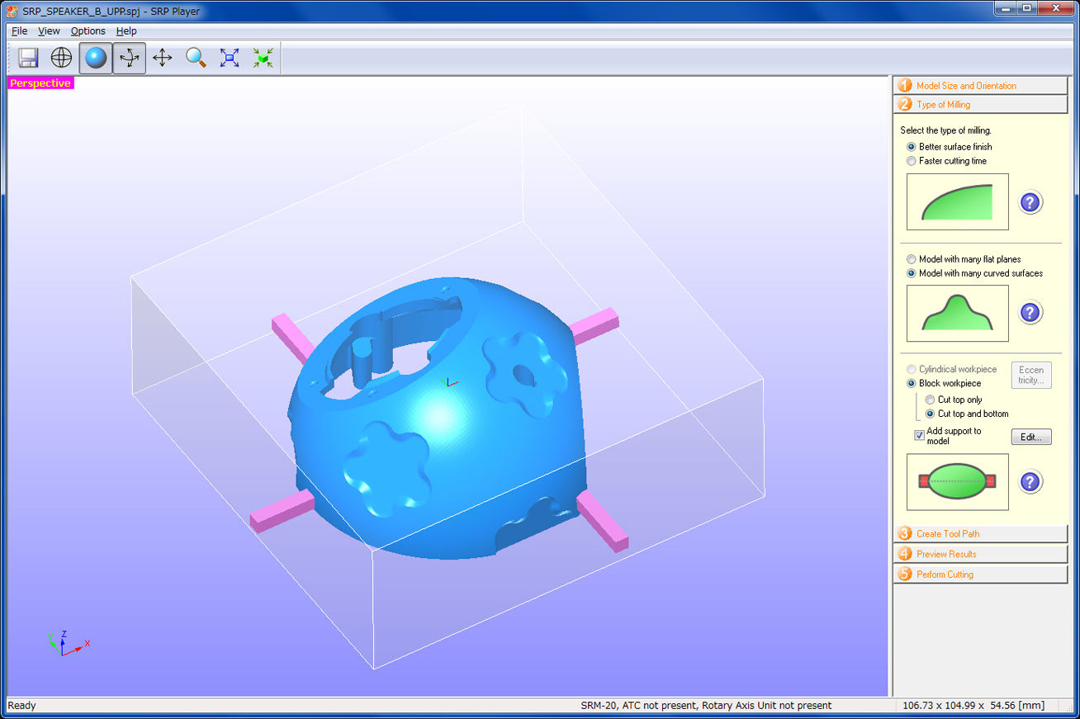Activate the Rotate view tool
This screenshot has width=1080, height=719.
(x=129, y=58)
